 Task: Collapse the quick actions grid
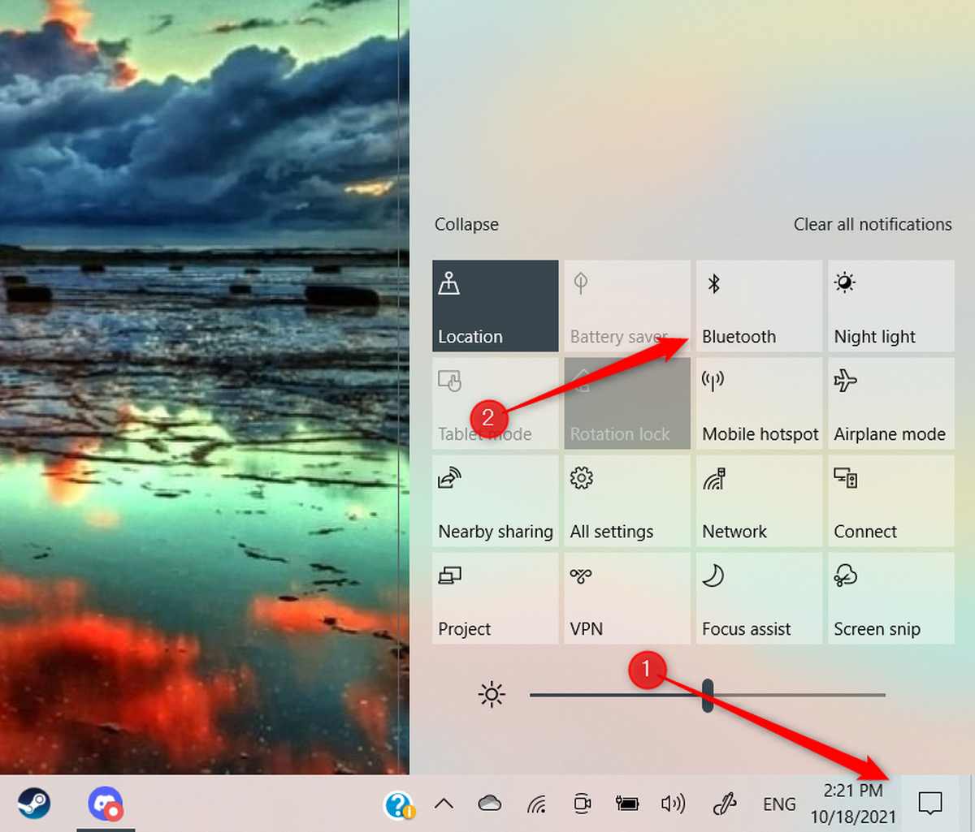point(466,225)
